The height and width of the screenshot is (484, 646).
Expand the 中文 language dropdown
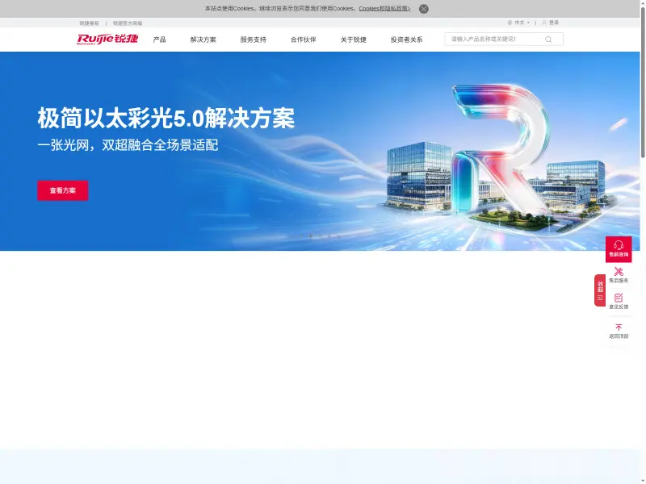522,23
